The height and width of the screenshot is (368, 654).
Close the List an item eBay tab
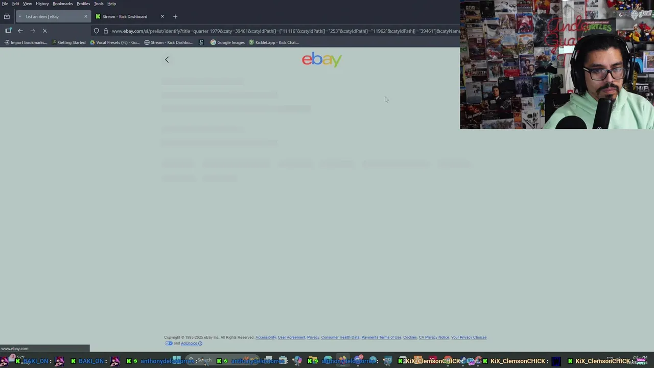click(x=85, y=16)
